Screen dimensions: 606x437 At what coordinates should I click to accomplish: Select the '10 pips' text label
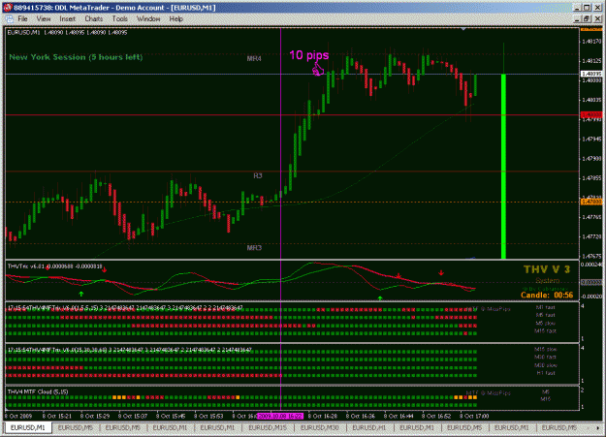(308, 55)
